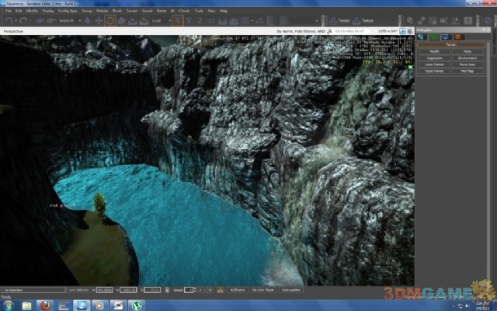The height and width of the screenshot is (311, 497).
Task: Collapse the Terrain rollup header
Action: coord(451,45)
